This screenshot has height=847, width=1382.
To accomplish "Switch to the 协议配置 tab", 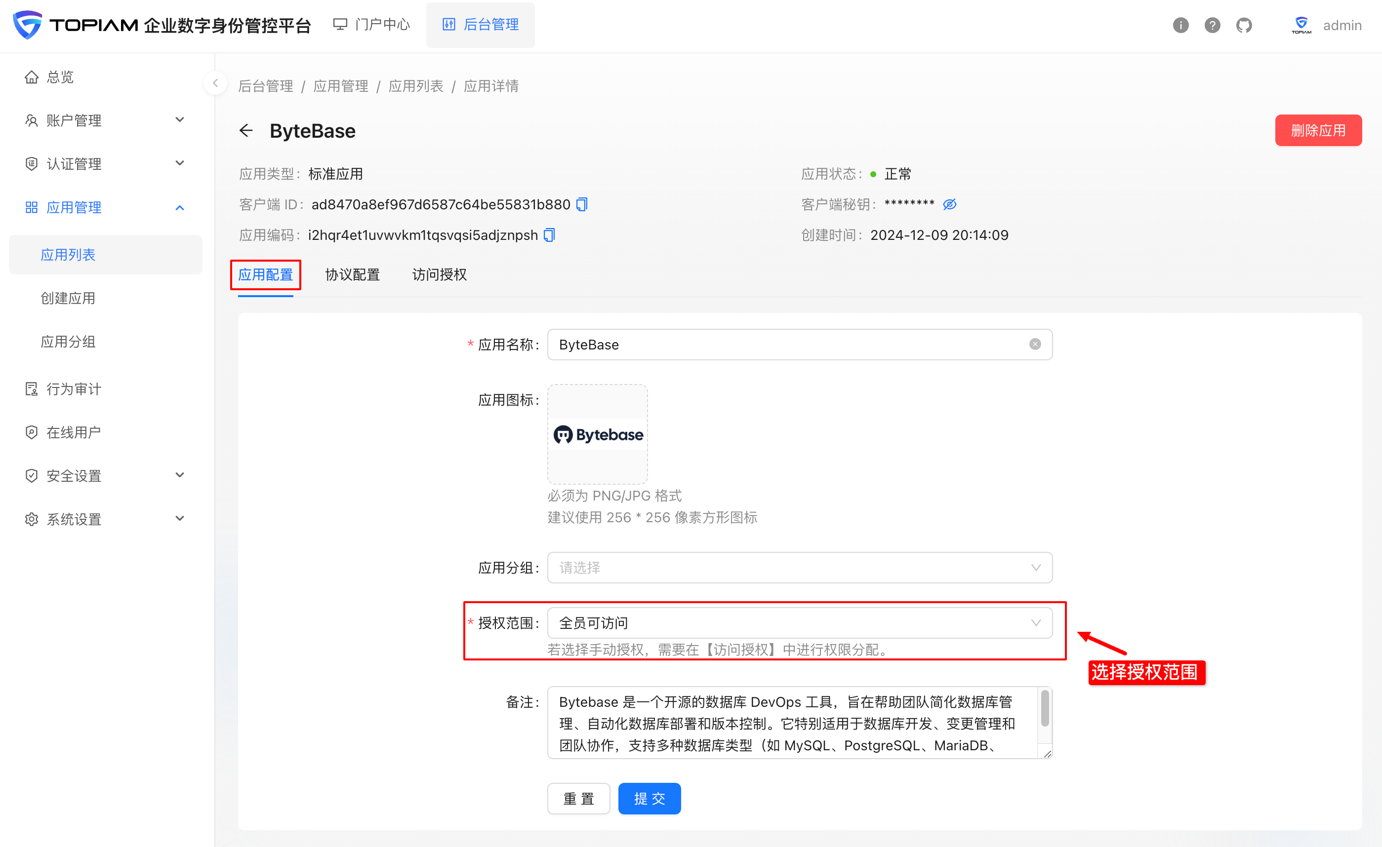I will [352, 274].
